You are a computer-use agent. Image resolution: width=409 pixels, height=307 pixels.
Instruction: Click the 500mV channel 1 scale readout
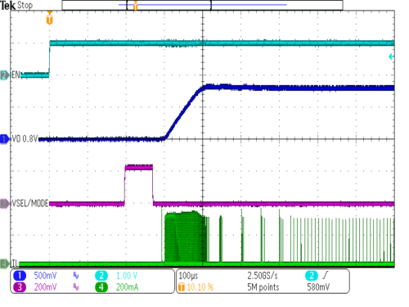pyautogui.click(x=45, y=276)
